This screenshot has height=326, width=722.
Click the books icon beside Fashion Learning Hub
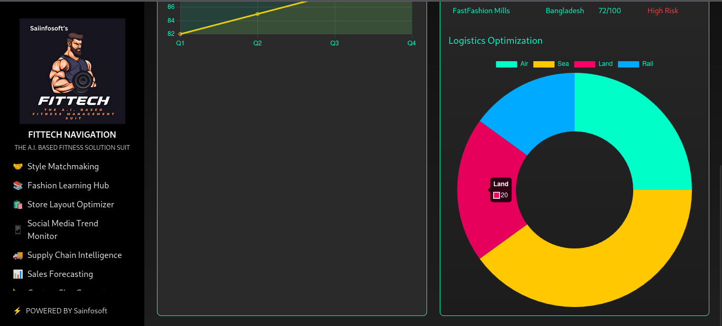18,186
